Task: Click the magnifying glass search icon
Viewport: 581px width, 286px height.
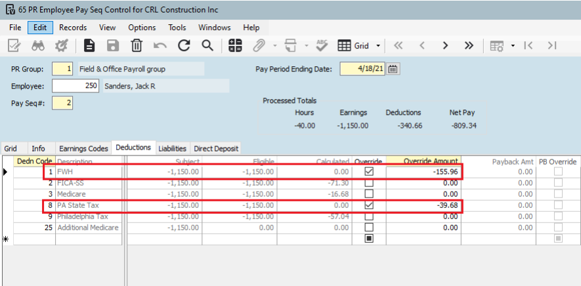Action: pos(207,45)
